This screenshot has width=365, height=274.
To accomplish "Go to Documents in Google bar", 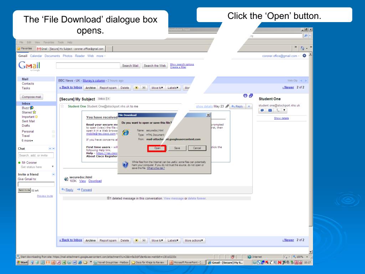I will (x=52, y=56).
